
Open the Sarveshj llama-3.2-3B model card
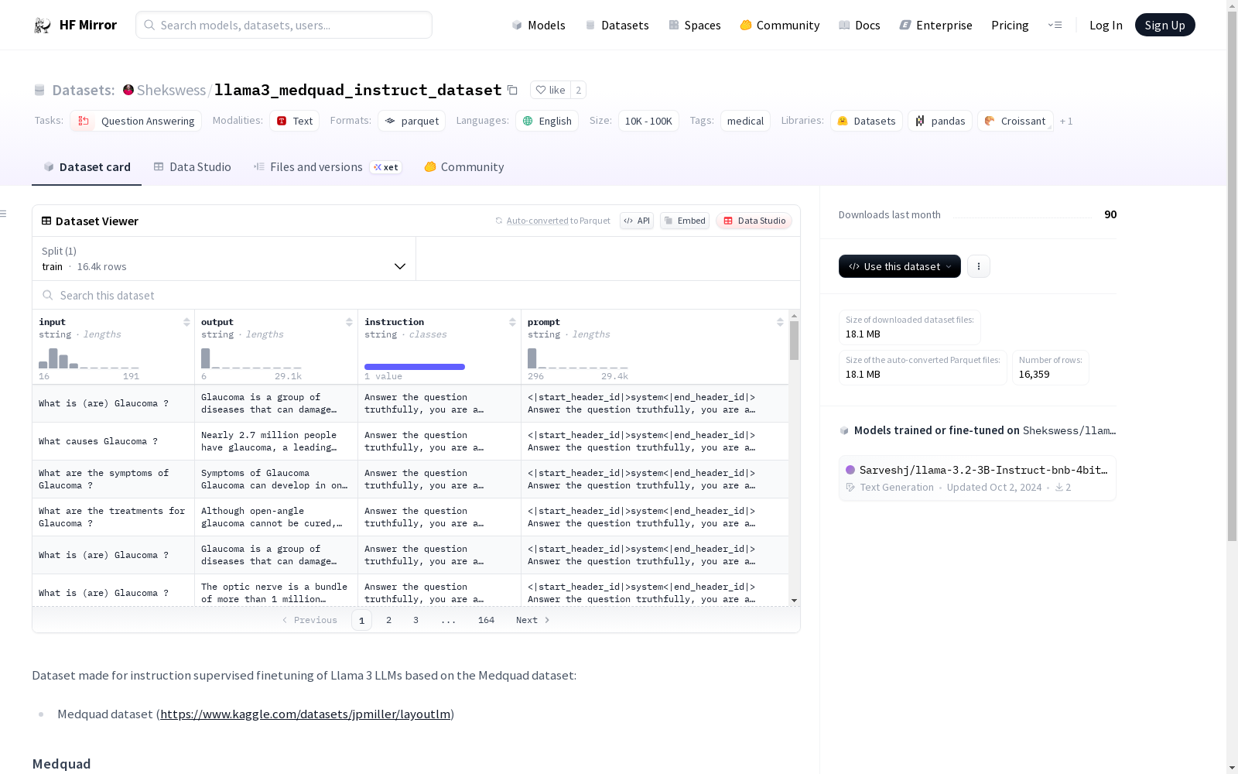(977, 478)
